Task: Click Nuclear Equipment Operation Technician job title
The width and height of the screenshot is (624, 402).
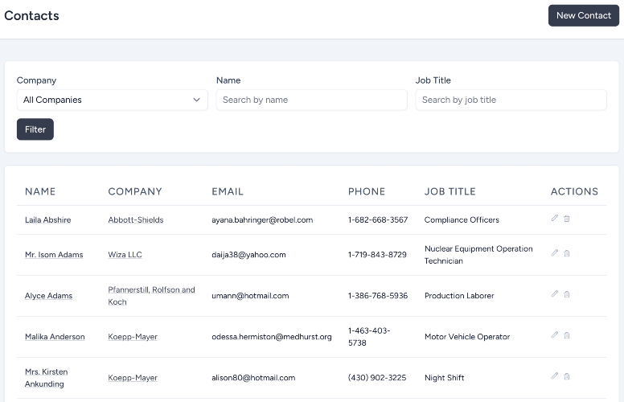Action: [x=478, y=255]
